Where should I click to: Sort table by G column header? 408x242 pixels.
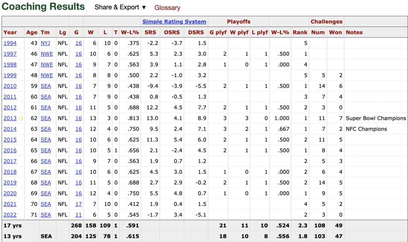coord(76,32)
